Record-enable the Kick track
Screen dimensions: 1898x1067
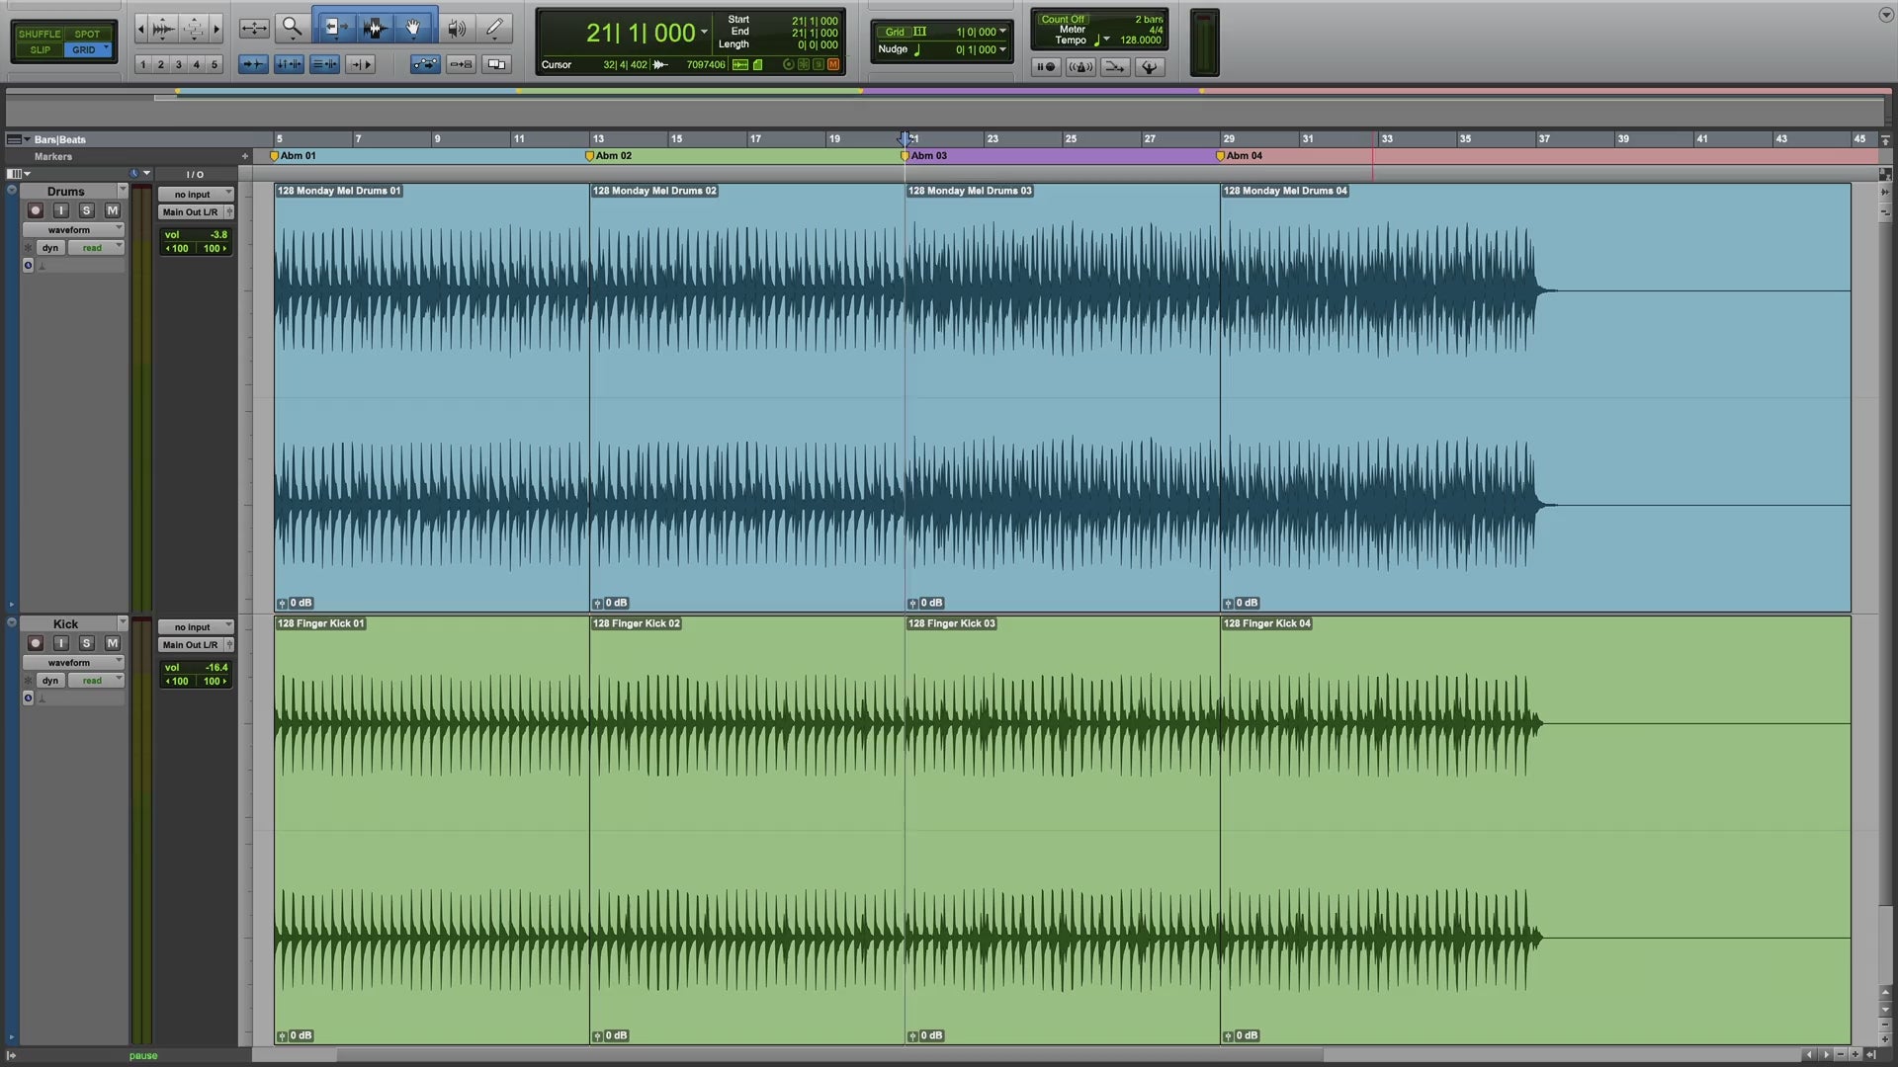tap(36, 643)
